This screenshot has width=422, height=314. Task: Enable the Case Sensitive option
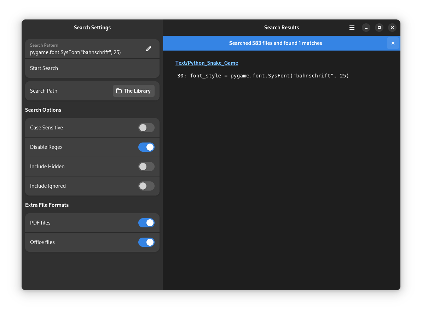click(146, 128)
